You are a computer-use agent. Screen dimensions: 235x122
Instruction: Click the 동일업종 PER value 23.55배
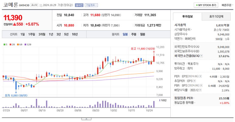click(x=224, y=99)
